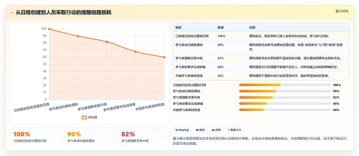Click the 数据 column header in the table
359x156 pixels.
221,28
